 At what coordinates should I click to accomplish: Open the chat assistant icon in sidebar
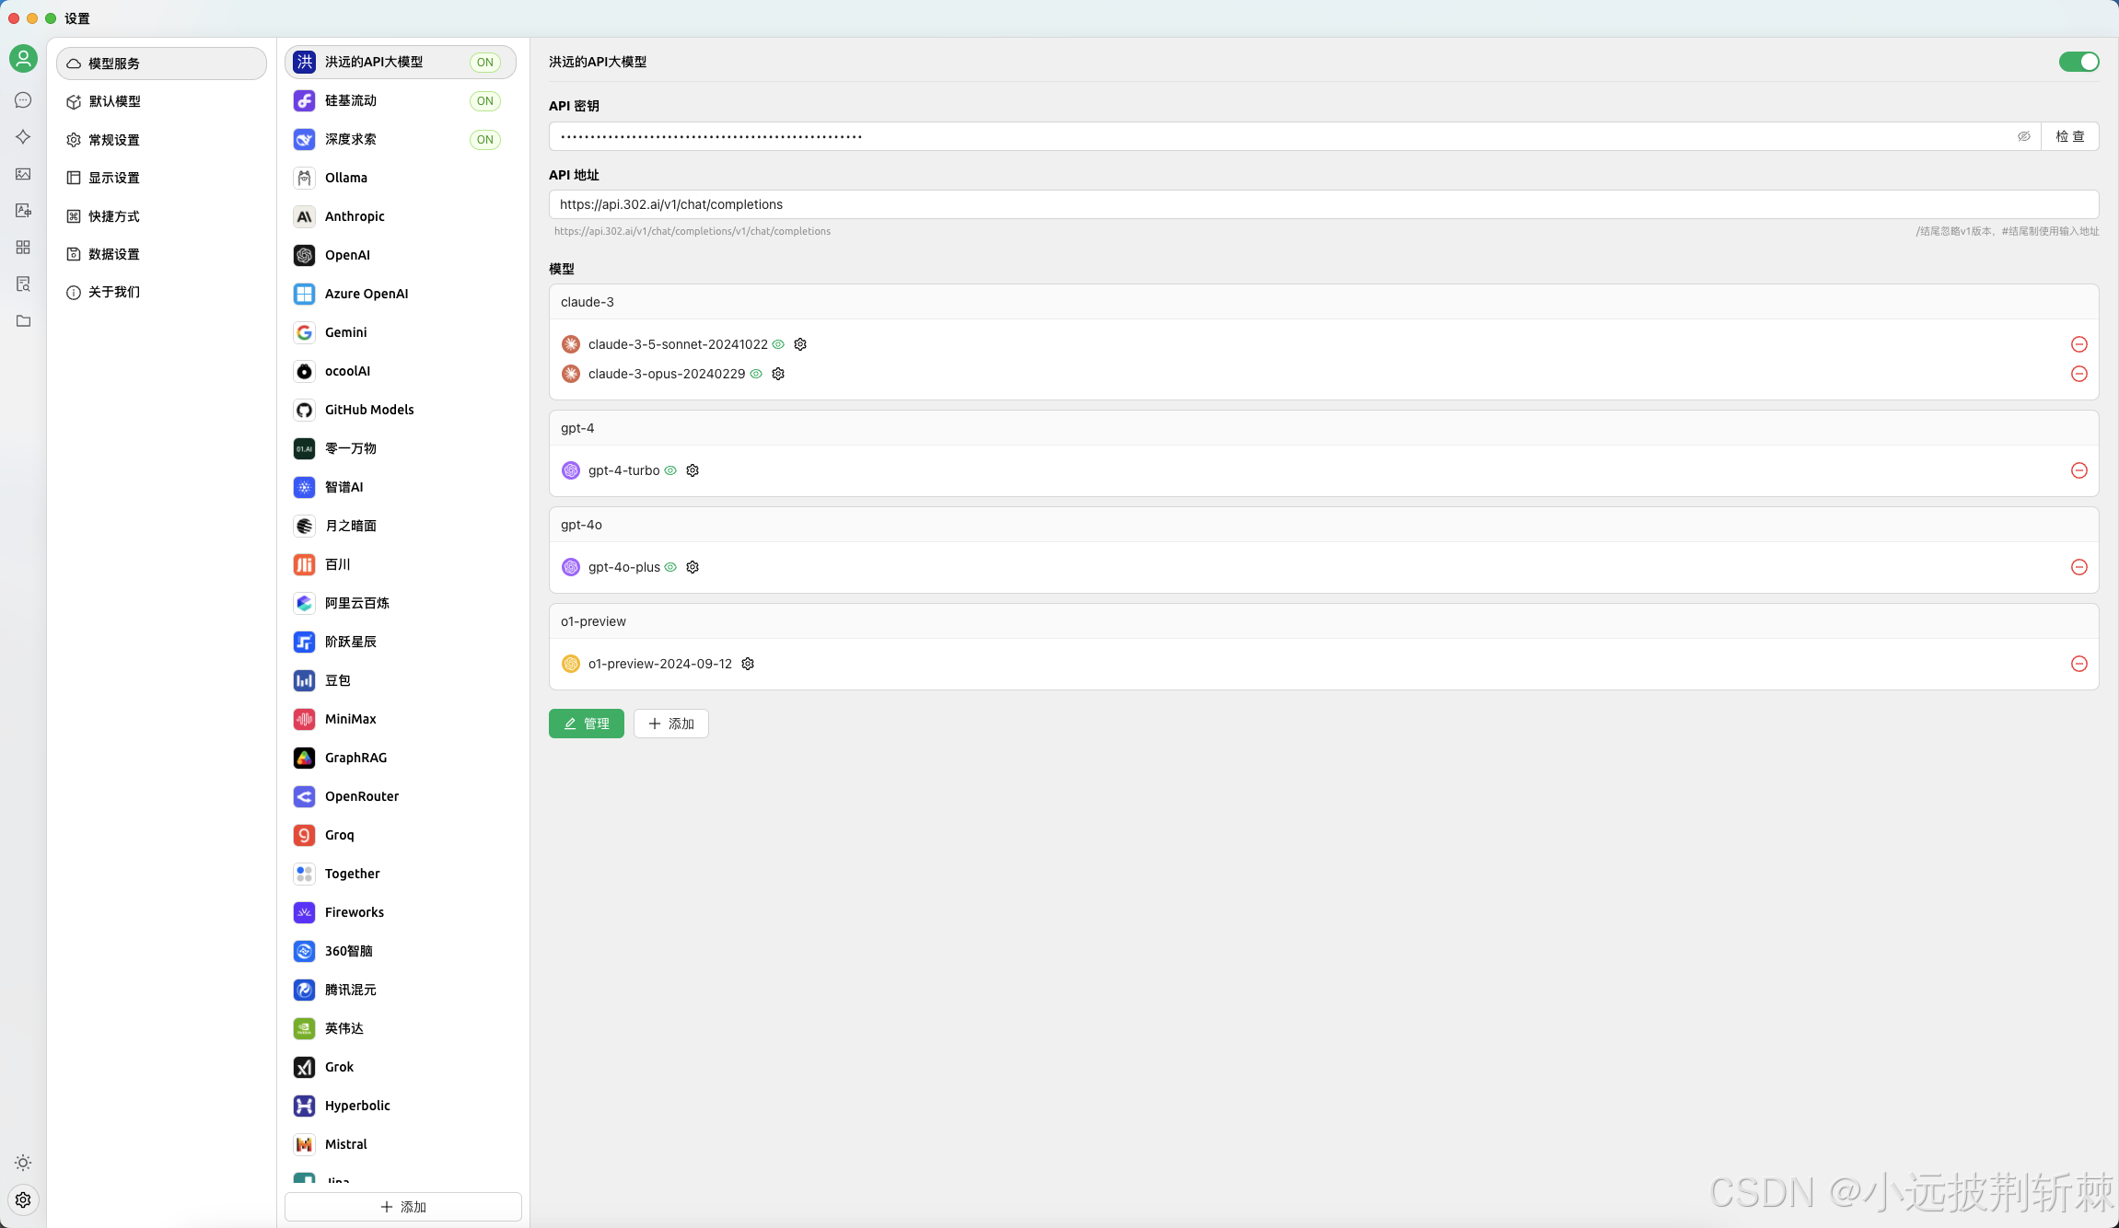tap(23, 100)
